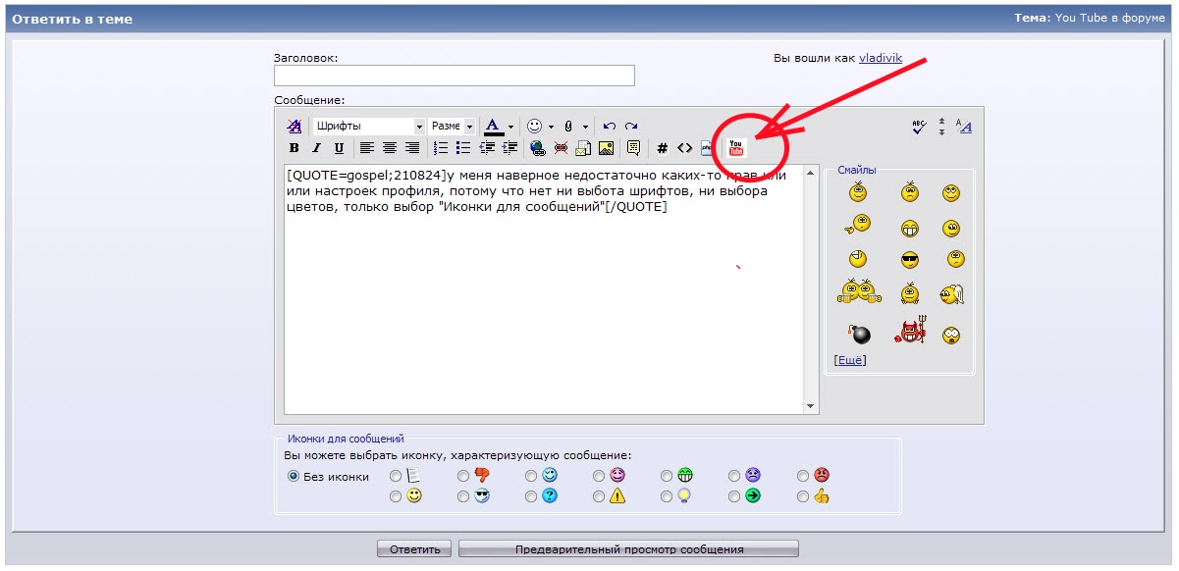Click the Remove Formatting icon

coord(294,126)
